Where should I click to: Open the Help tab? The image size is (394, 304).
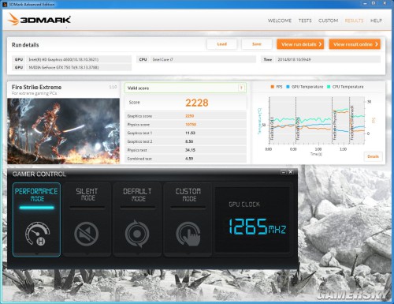coord(376,21)
